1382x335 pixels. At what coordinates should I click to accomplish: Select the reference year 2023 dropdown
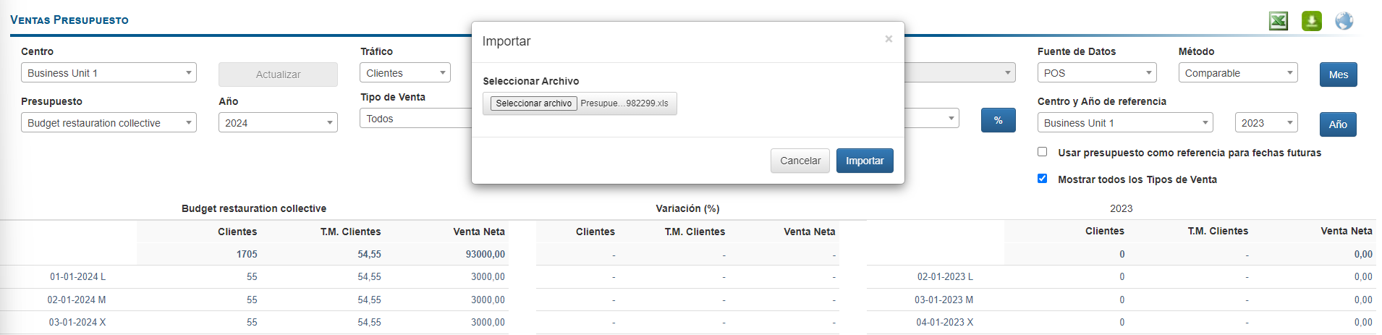click(1266, 123)
